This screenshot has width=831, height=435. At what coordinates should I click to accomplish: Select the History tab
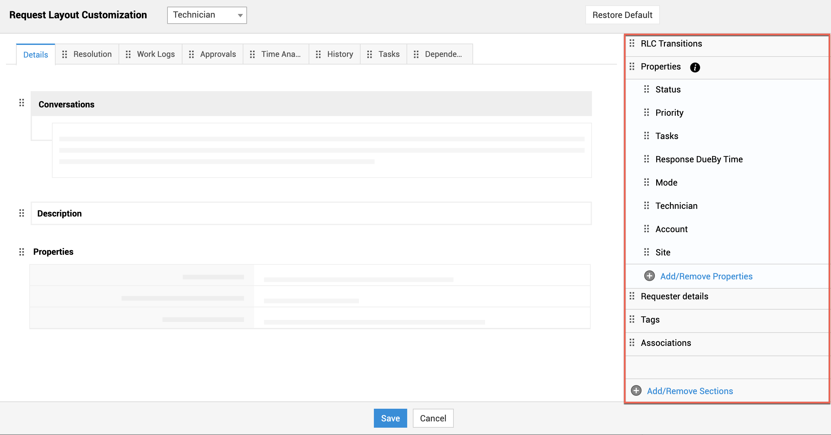point(340,54)
